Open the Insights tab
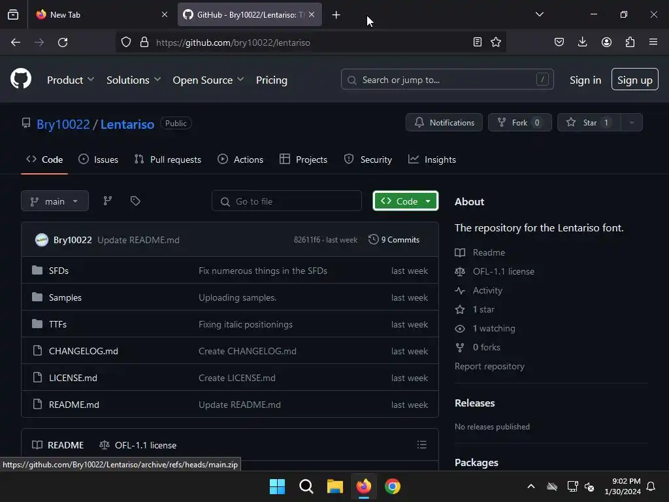This screenshot has height=502, width=669. pos(432,159)
